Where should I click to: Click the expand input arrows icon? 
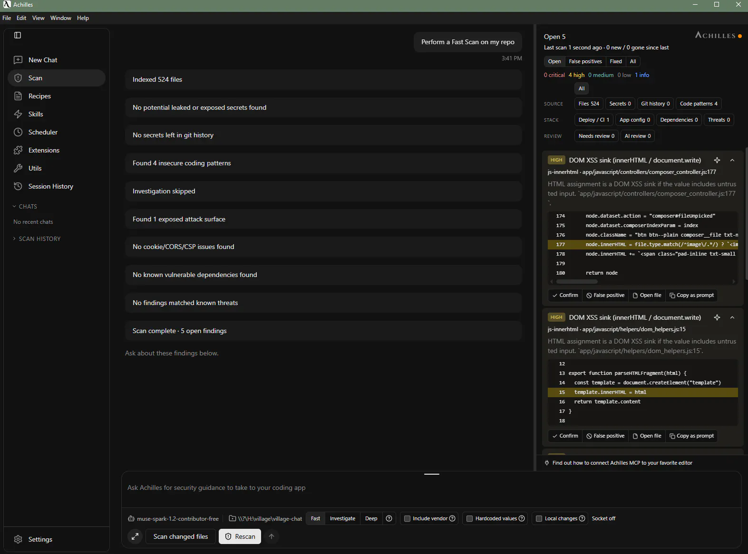tap(135, 536)
